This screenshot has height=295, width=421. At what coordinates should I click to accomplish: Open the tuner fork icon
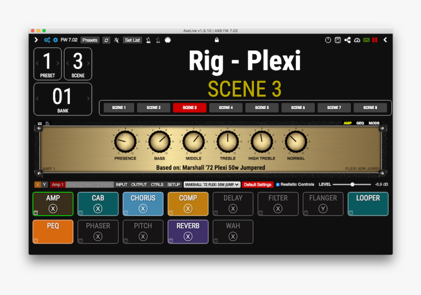pyautogui.click(x=117, y=40)
